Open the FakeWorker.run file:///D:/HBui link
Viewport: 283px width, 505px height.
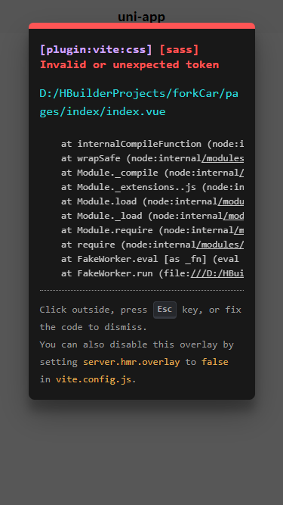pyautogui.click(x=217, y=273)
